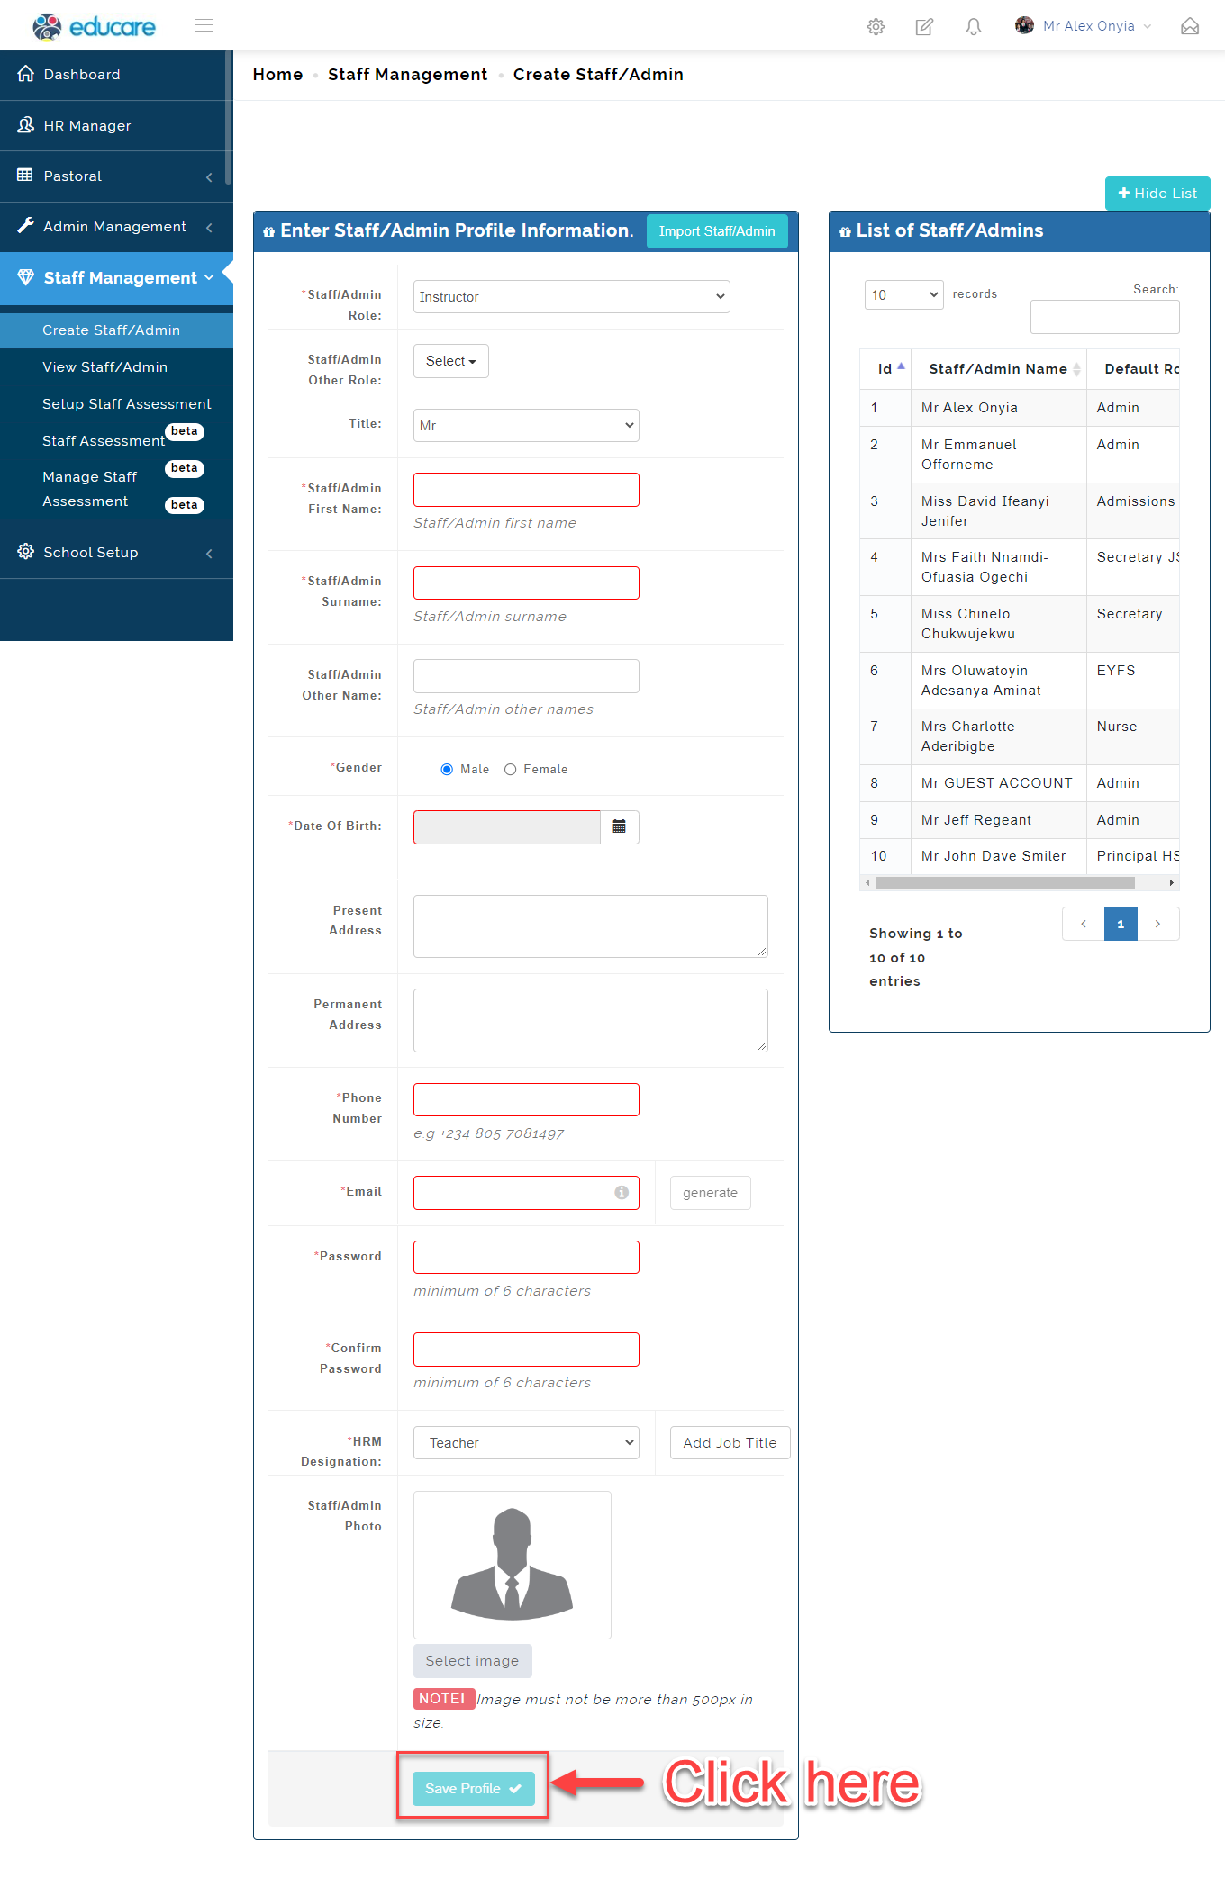The image size is (1225, 1878).
Task: Expand the Pastoral menu chevron
Action: click(209, 176)
